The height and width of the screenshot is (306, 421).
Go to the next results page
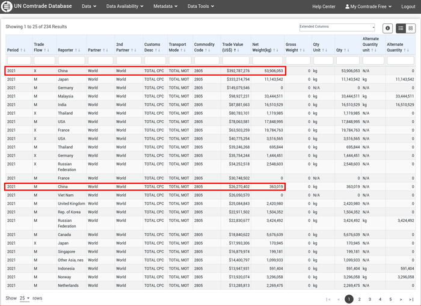401,299
